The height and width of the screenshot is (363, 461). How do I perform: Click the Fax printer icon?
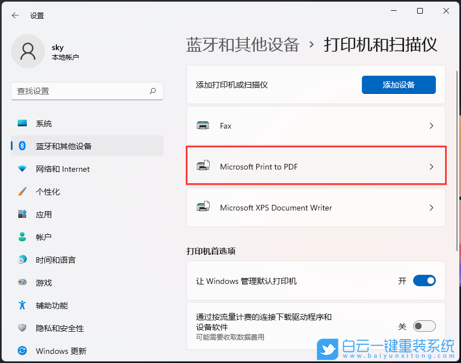[203, 126]
